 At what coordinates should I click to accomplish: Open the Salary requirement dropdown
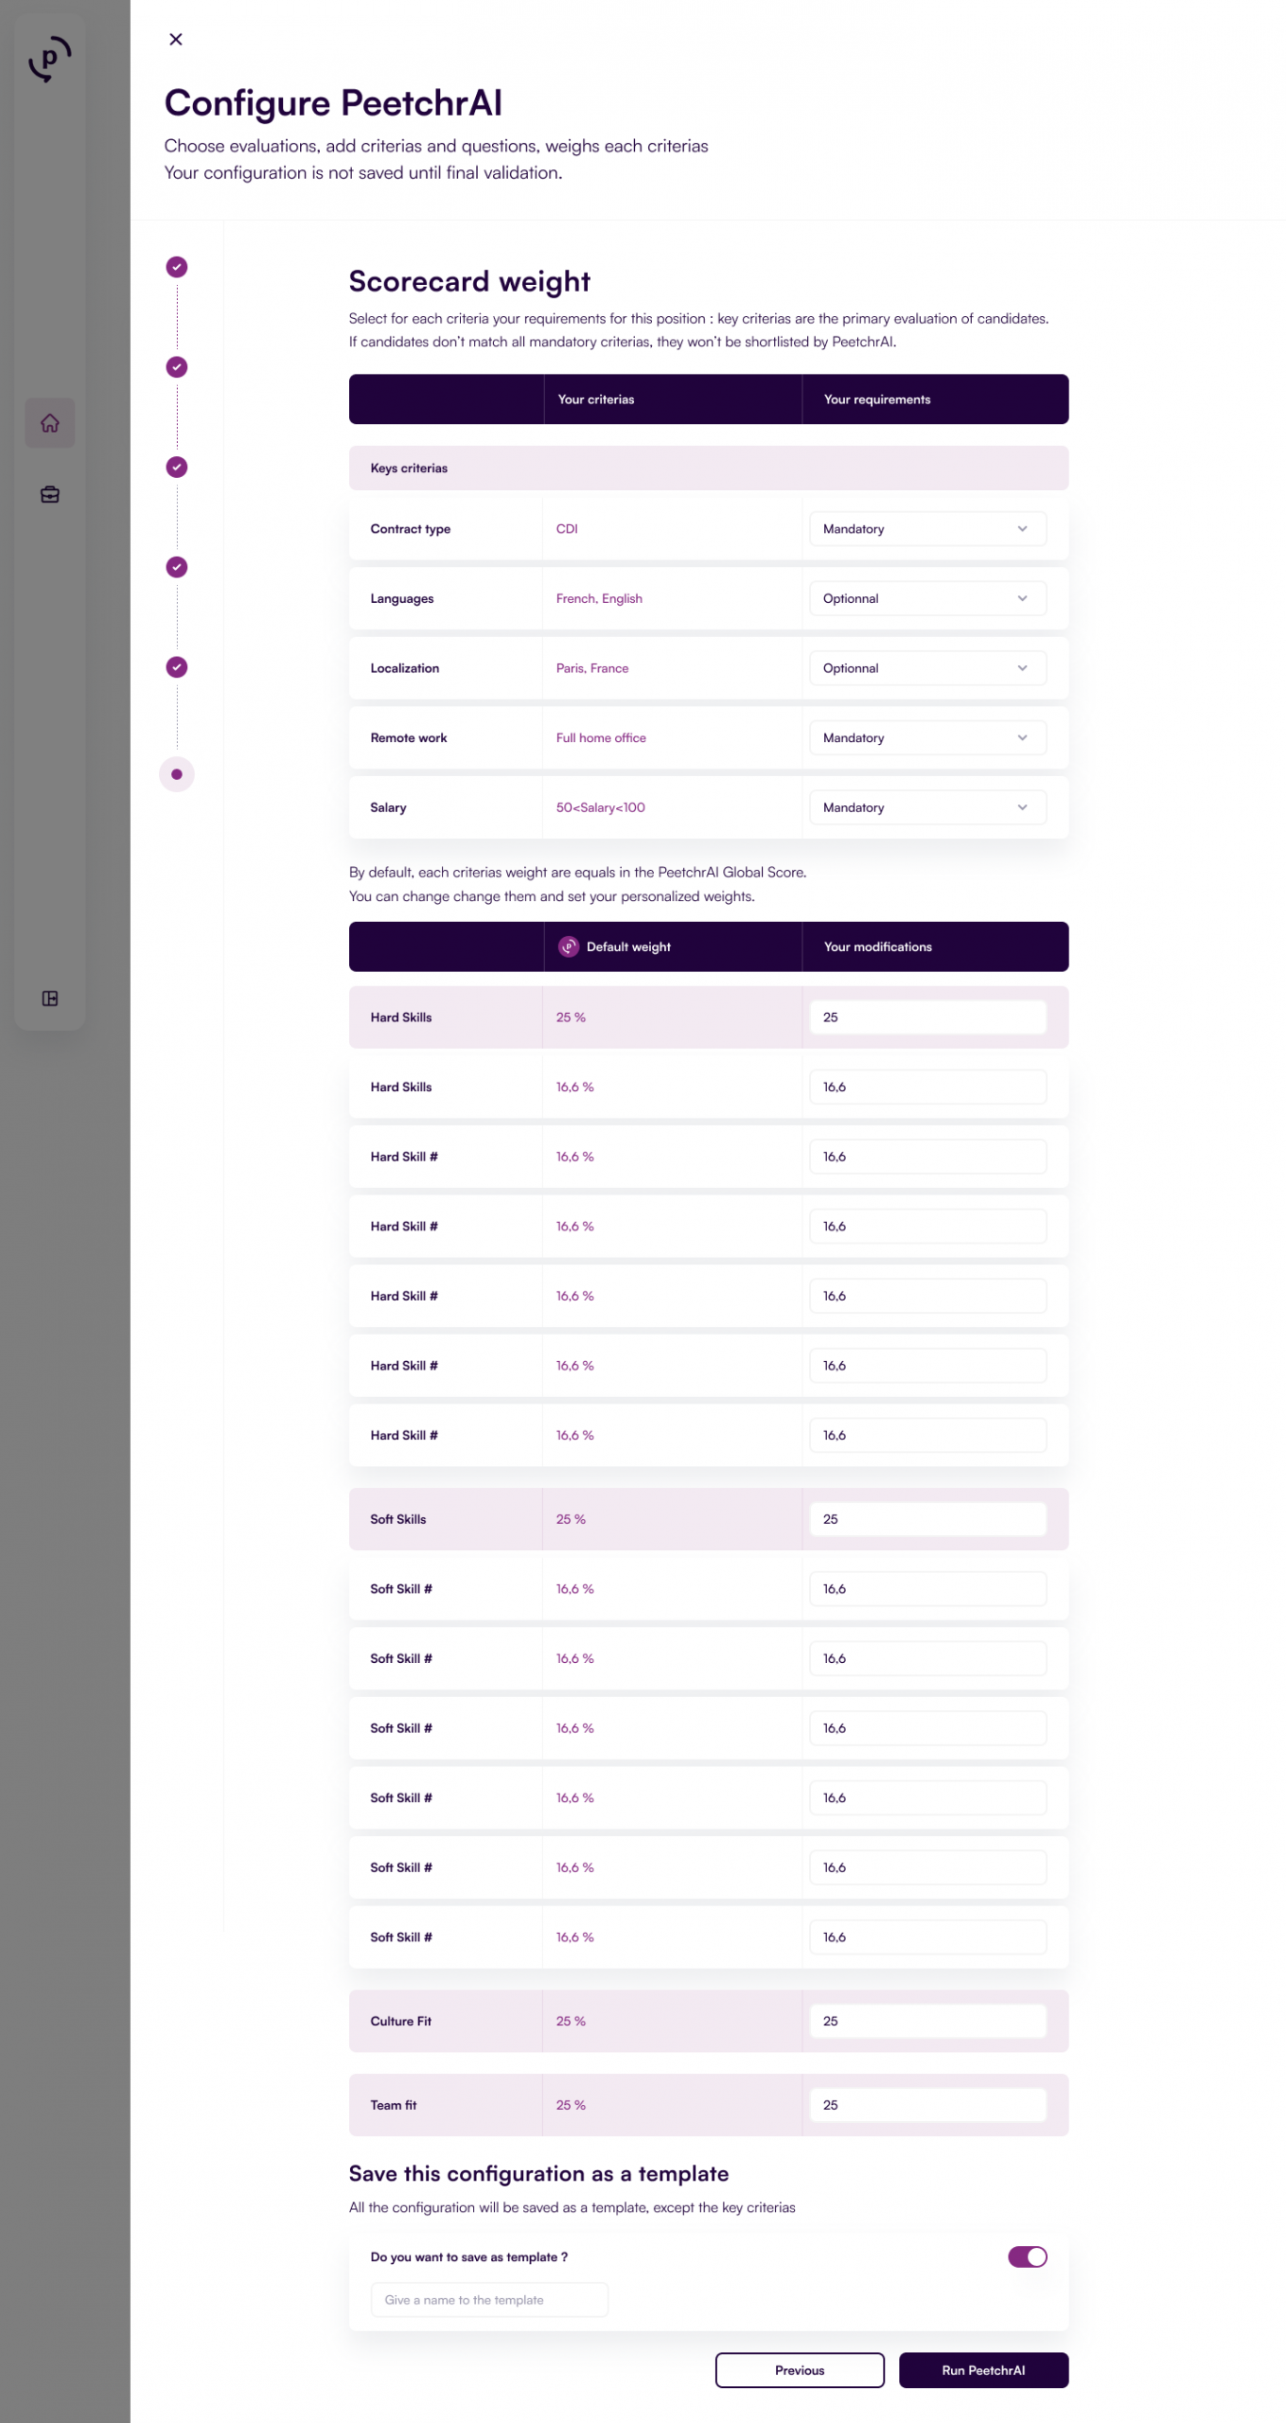click(x=927, y=807)
